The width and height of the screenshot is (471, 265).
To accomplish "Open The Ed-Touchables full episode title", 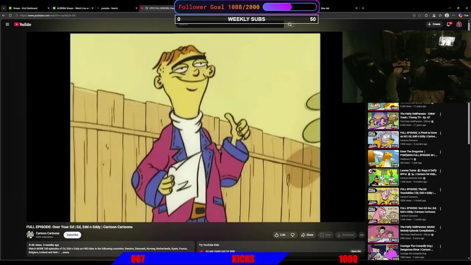I will [x=418, y=191].
